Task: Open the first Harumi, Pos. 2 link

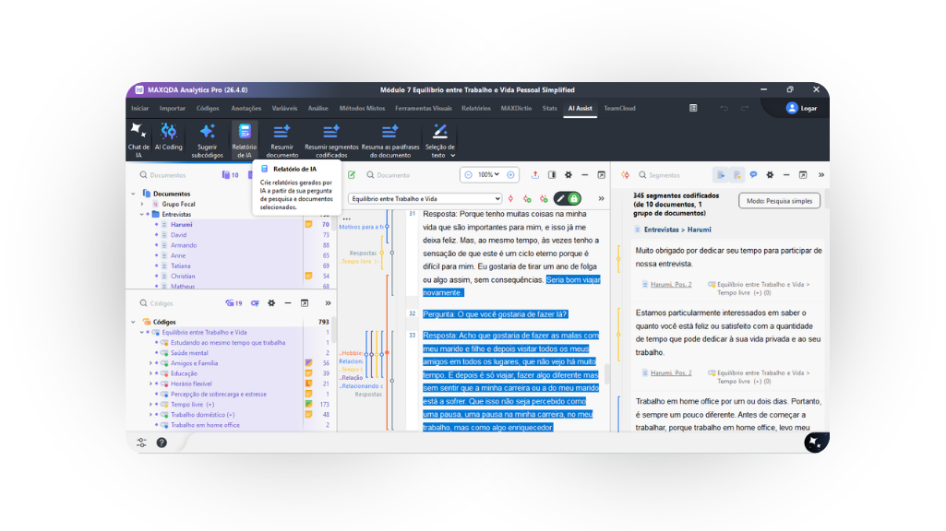Action: (671, 284)
